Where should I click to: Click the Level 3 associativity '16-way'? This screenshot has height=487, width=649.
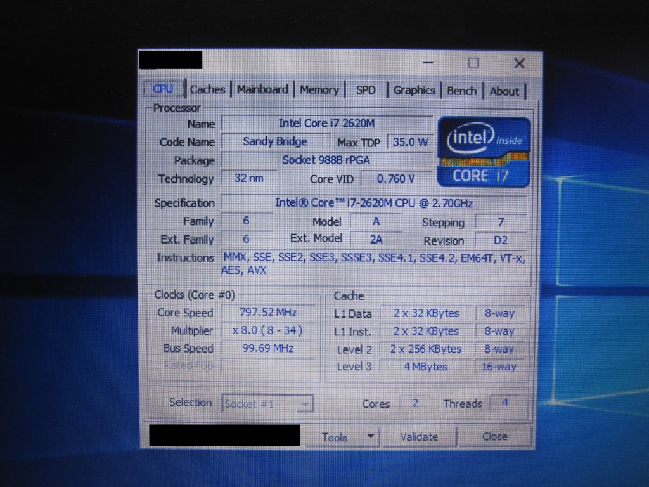coord(499,367)
